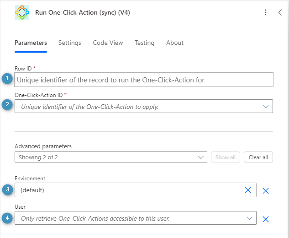Remove the User parameter with X icon
The image size is (289, 238).
266,219
